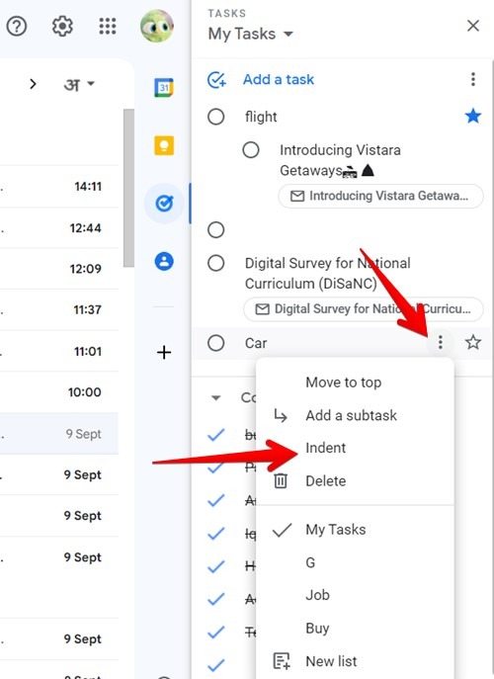This screenshot has height=679, width=494.
Task: Open the email received at 11:37
Action: tap(59, 309)
